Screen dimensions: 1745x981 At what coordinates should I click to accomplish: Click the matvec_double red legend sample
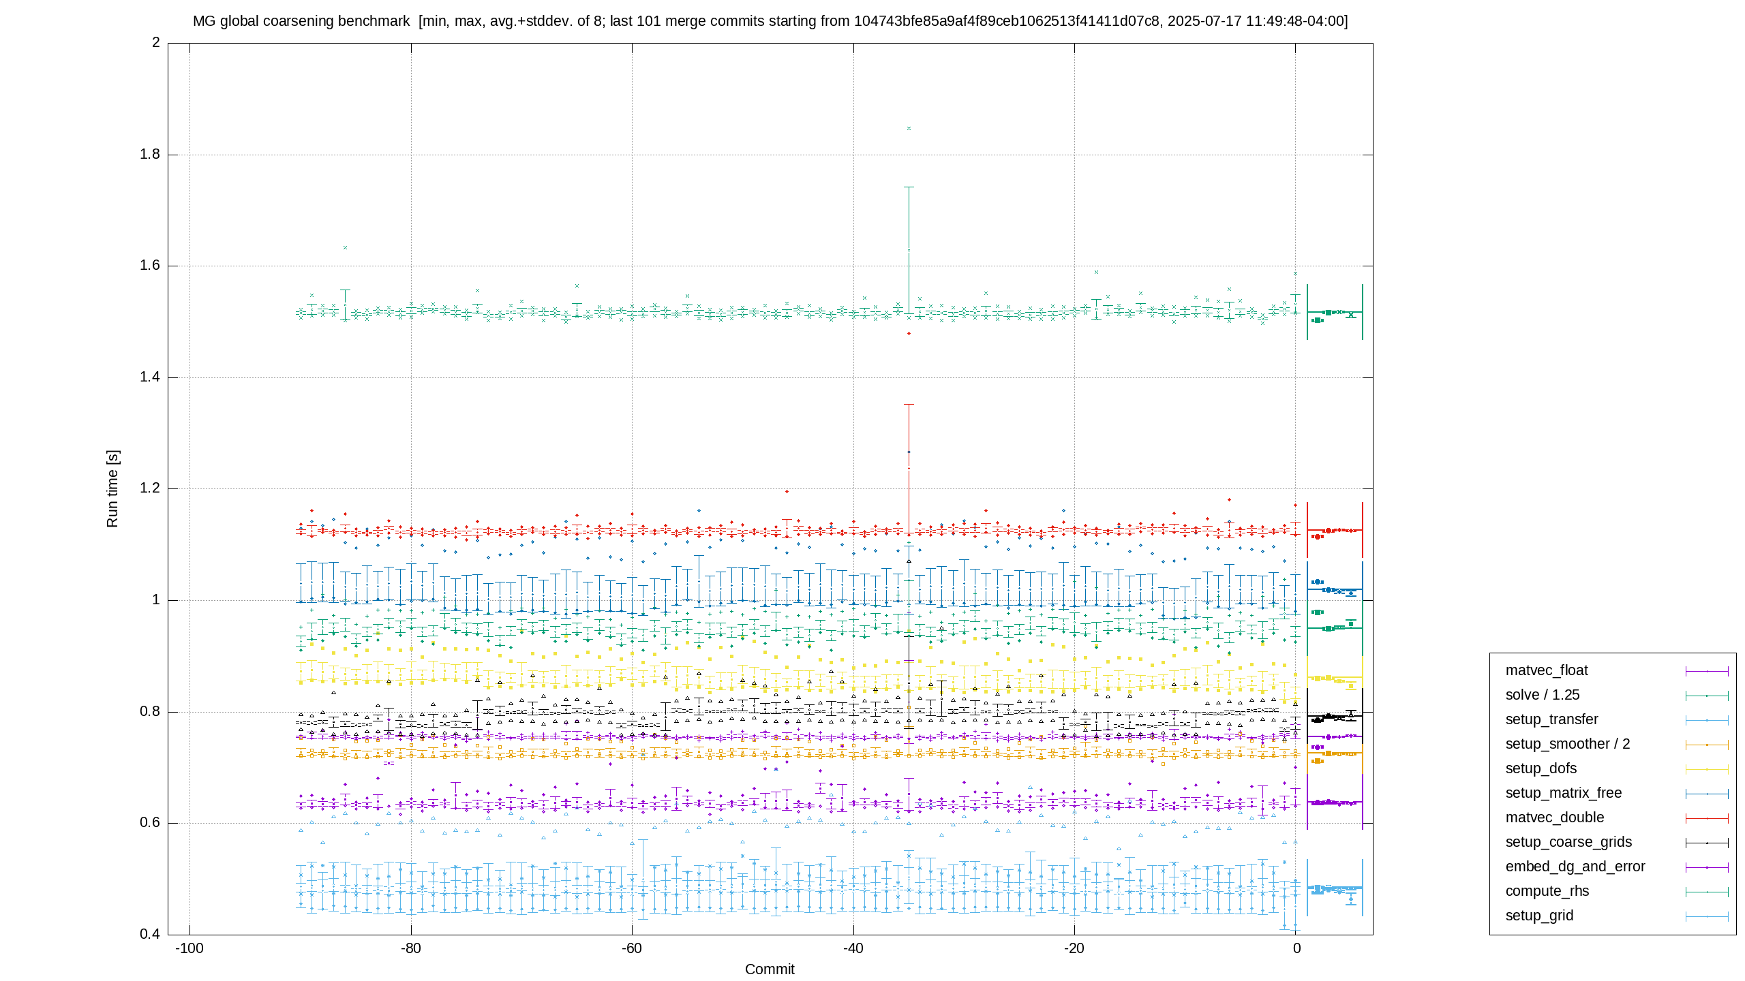(x=1707, y=818)
